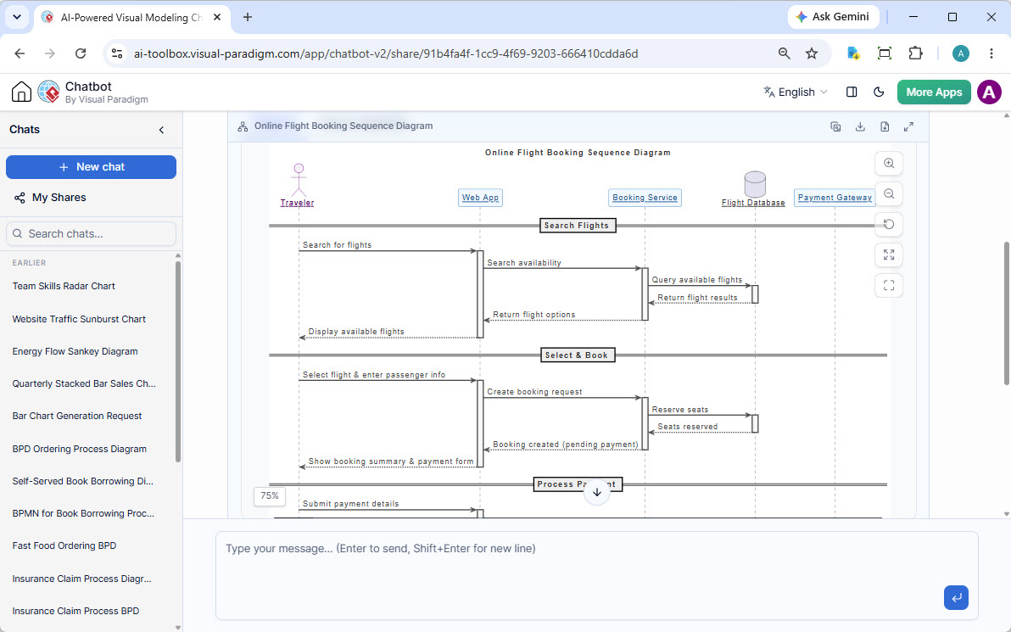Go to Visual Paradigm home icon
The height and width of the screenshot is (632, 1011).
pyautogui.click(x=21, y=92)
